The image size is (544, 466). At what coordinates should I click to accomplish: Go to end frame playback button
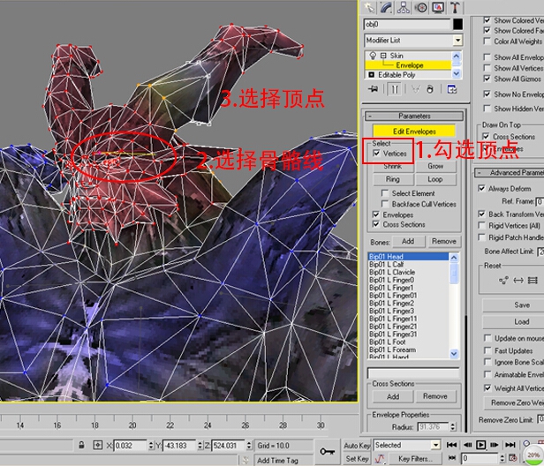[x=510, y=445]
